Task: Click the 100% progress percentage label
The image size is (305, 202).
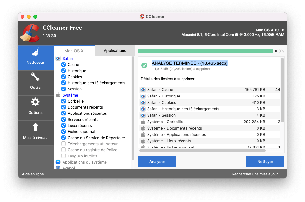Action: click(x=279, y=51)
